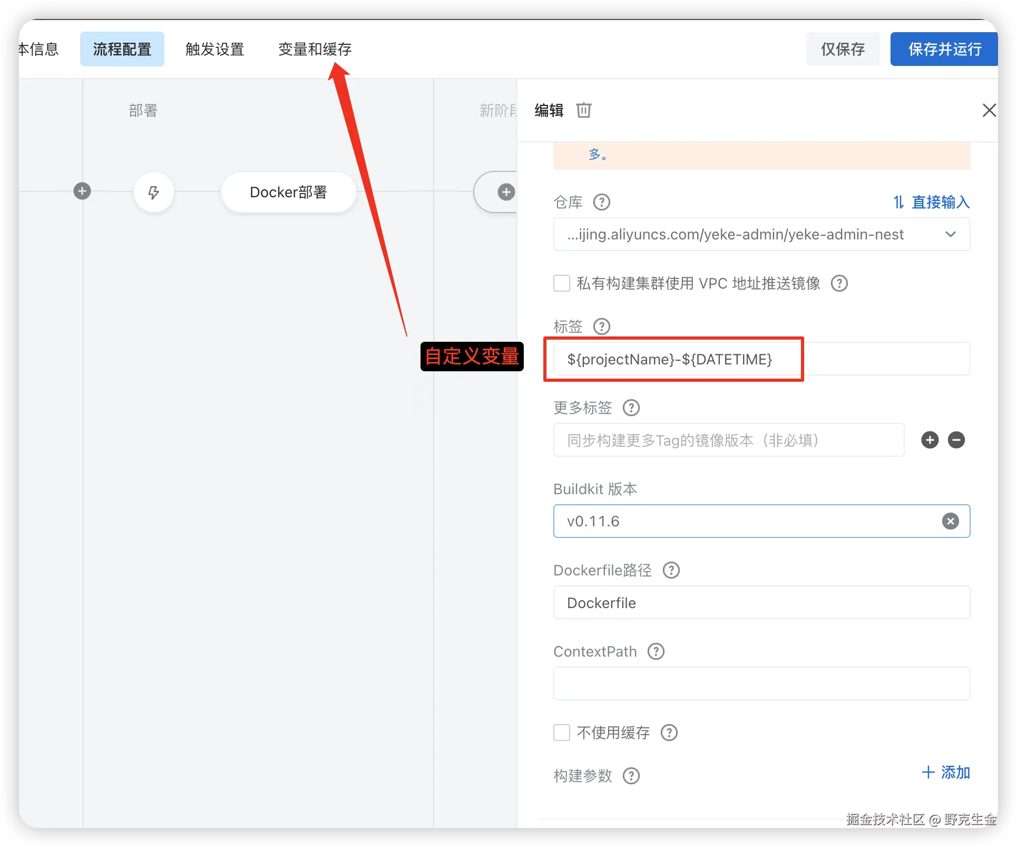Click the trash icon beside 编辑
The image size is (1017, 847).
click(583, 110)
